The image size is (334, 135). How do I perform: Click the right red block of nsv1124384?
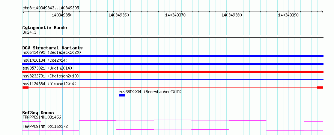click(x=320, y=88)
